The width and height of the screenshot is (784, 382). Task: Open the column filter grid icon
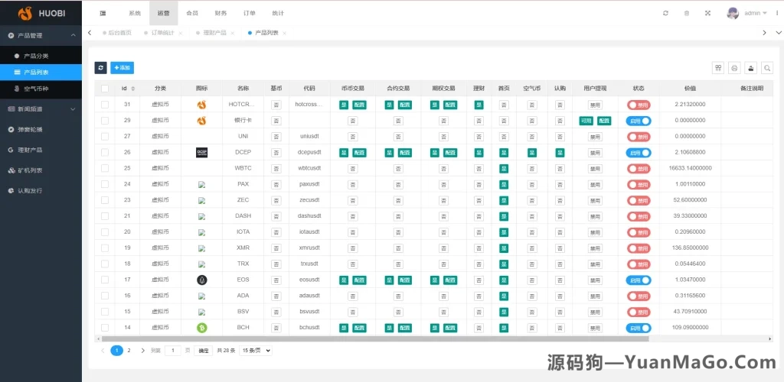(718, 68)
